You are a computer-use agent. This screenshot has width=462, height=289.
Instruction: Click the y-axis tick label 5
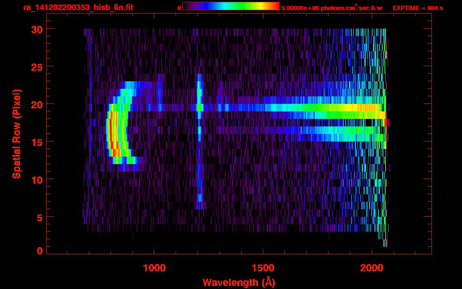(39, 217)
